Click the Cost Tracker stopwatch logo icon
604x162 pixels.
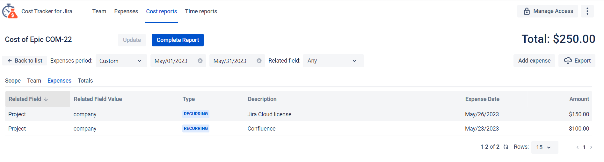[10, 11]
